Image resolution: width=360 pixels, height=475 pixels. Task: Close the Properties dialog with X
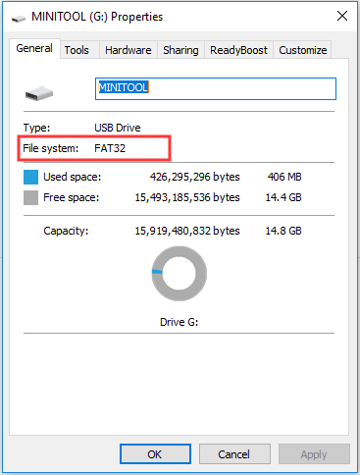[342, 16]
